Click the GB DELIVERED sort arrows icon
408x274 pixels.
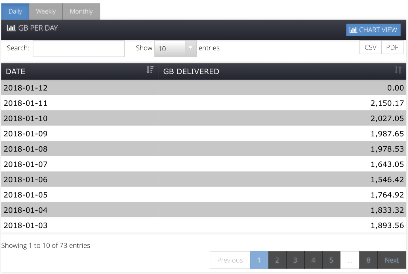[x=398, y=70]
